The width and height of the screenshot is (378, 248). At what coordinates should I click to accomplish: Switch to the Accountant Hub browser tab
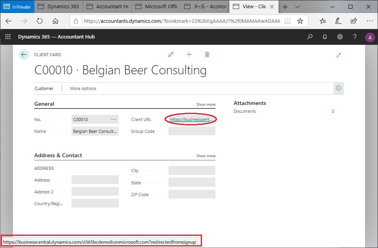[108, 7]
